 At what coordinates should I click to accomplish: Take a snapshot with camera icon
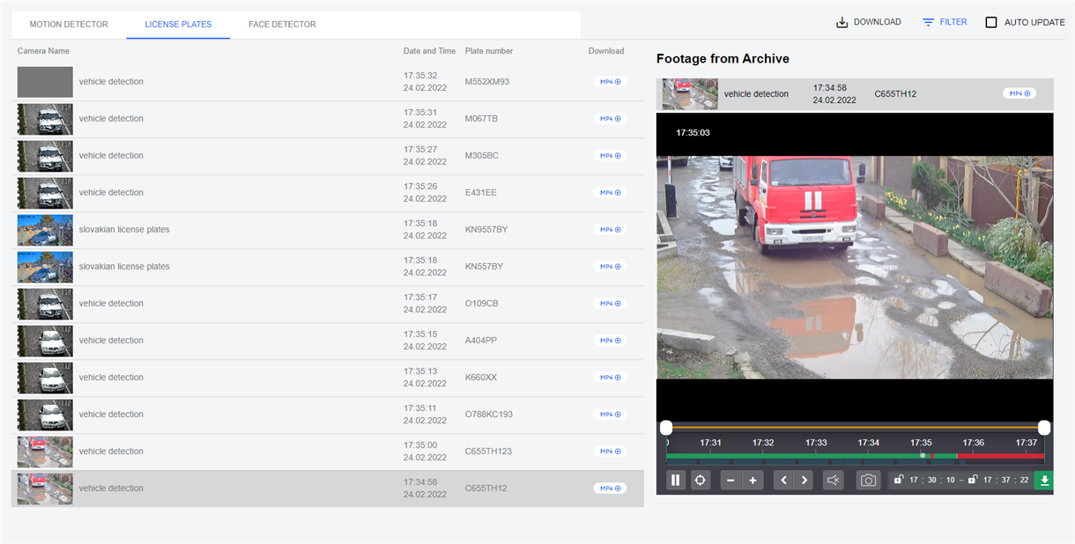pyautogui.click(x=868, y=481)
